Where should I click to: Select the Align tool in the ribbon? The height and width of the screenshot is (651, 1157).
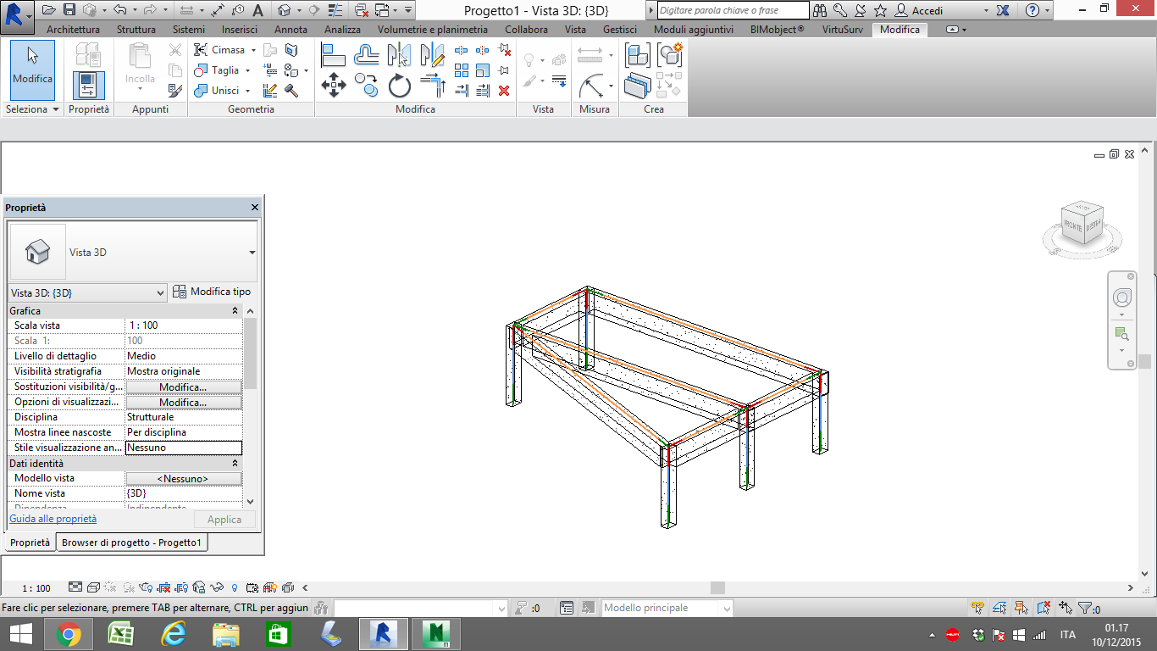pos(334,56)
